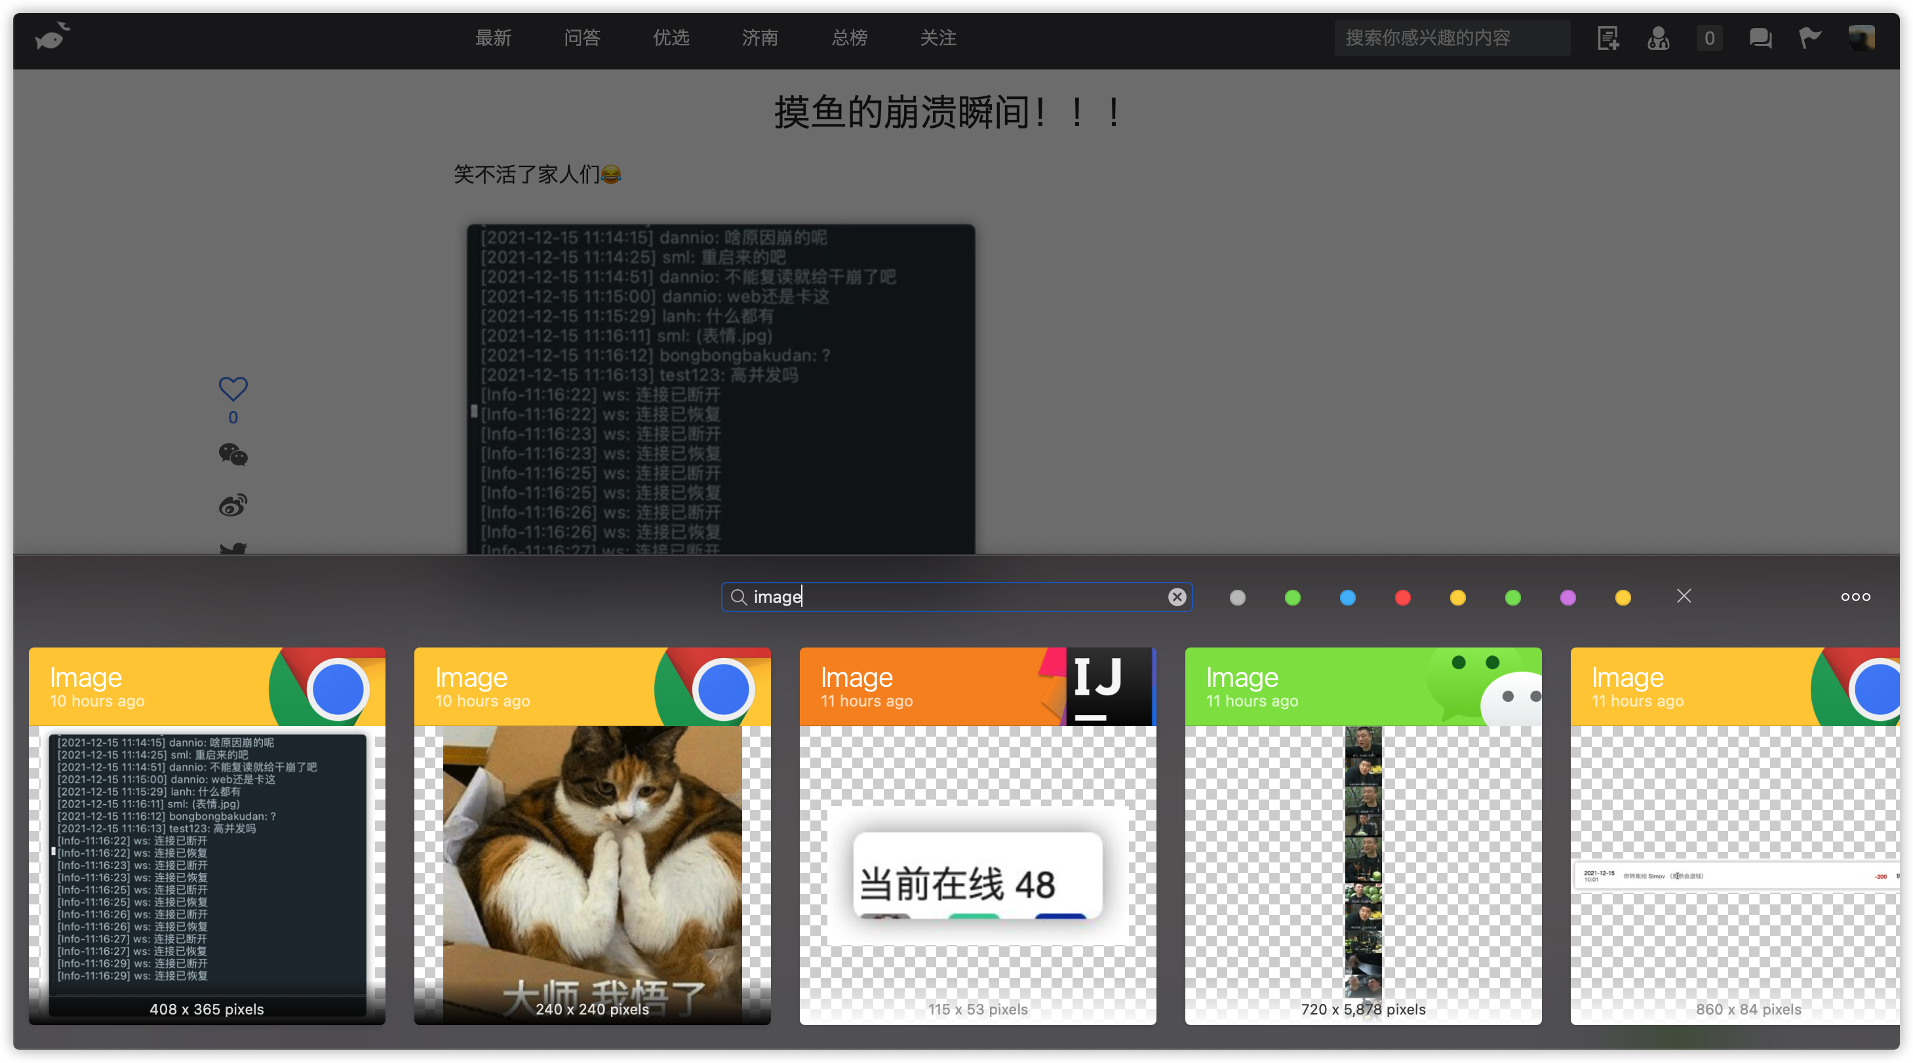Open the 济南 tab
Viewport: 1913px width, 1063px height.
(760, 38)
